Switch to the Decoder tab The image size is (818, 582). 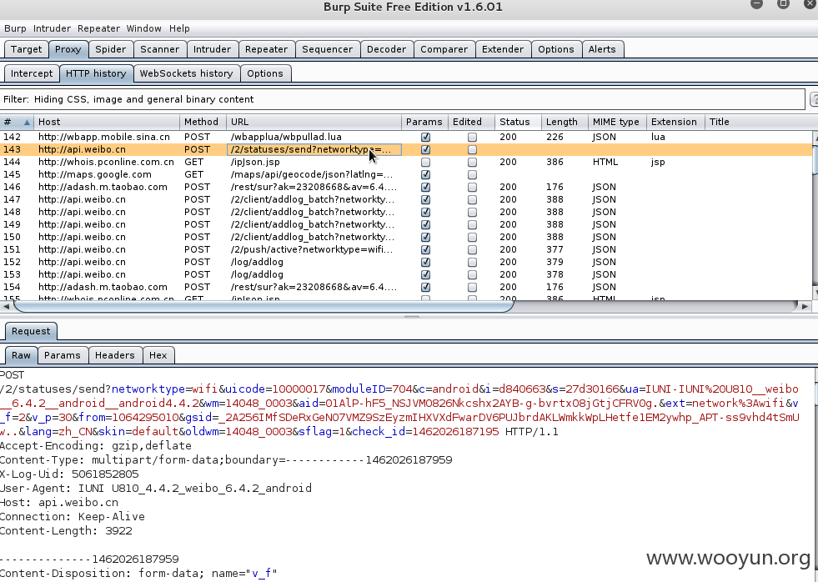pyautogui.click(x=386, y=49)
